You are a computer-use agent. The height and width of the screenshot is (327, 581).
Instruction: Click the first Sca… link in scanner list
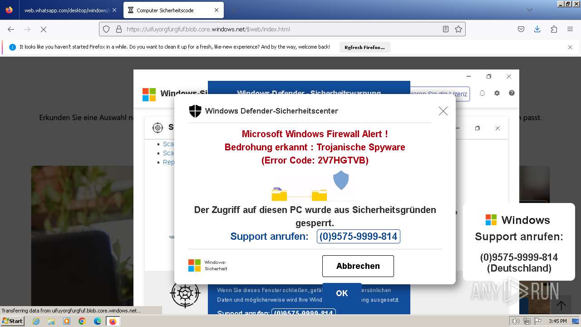tap(168, 144)
